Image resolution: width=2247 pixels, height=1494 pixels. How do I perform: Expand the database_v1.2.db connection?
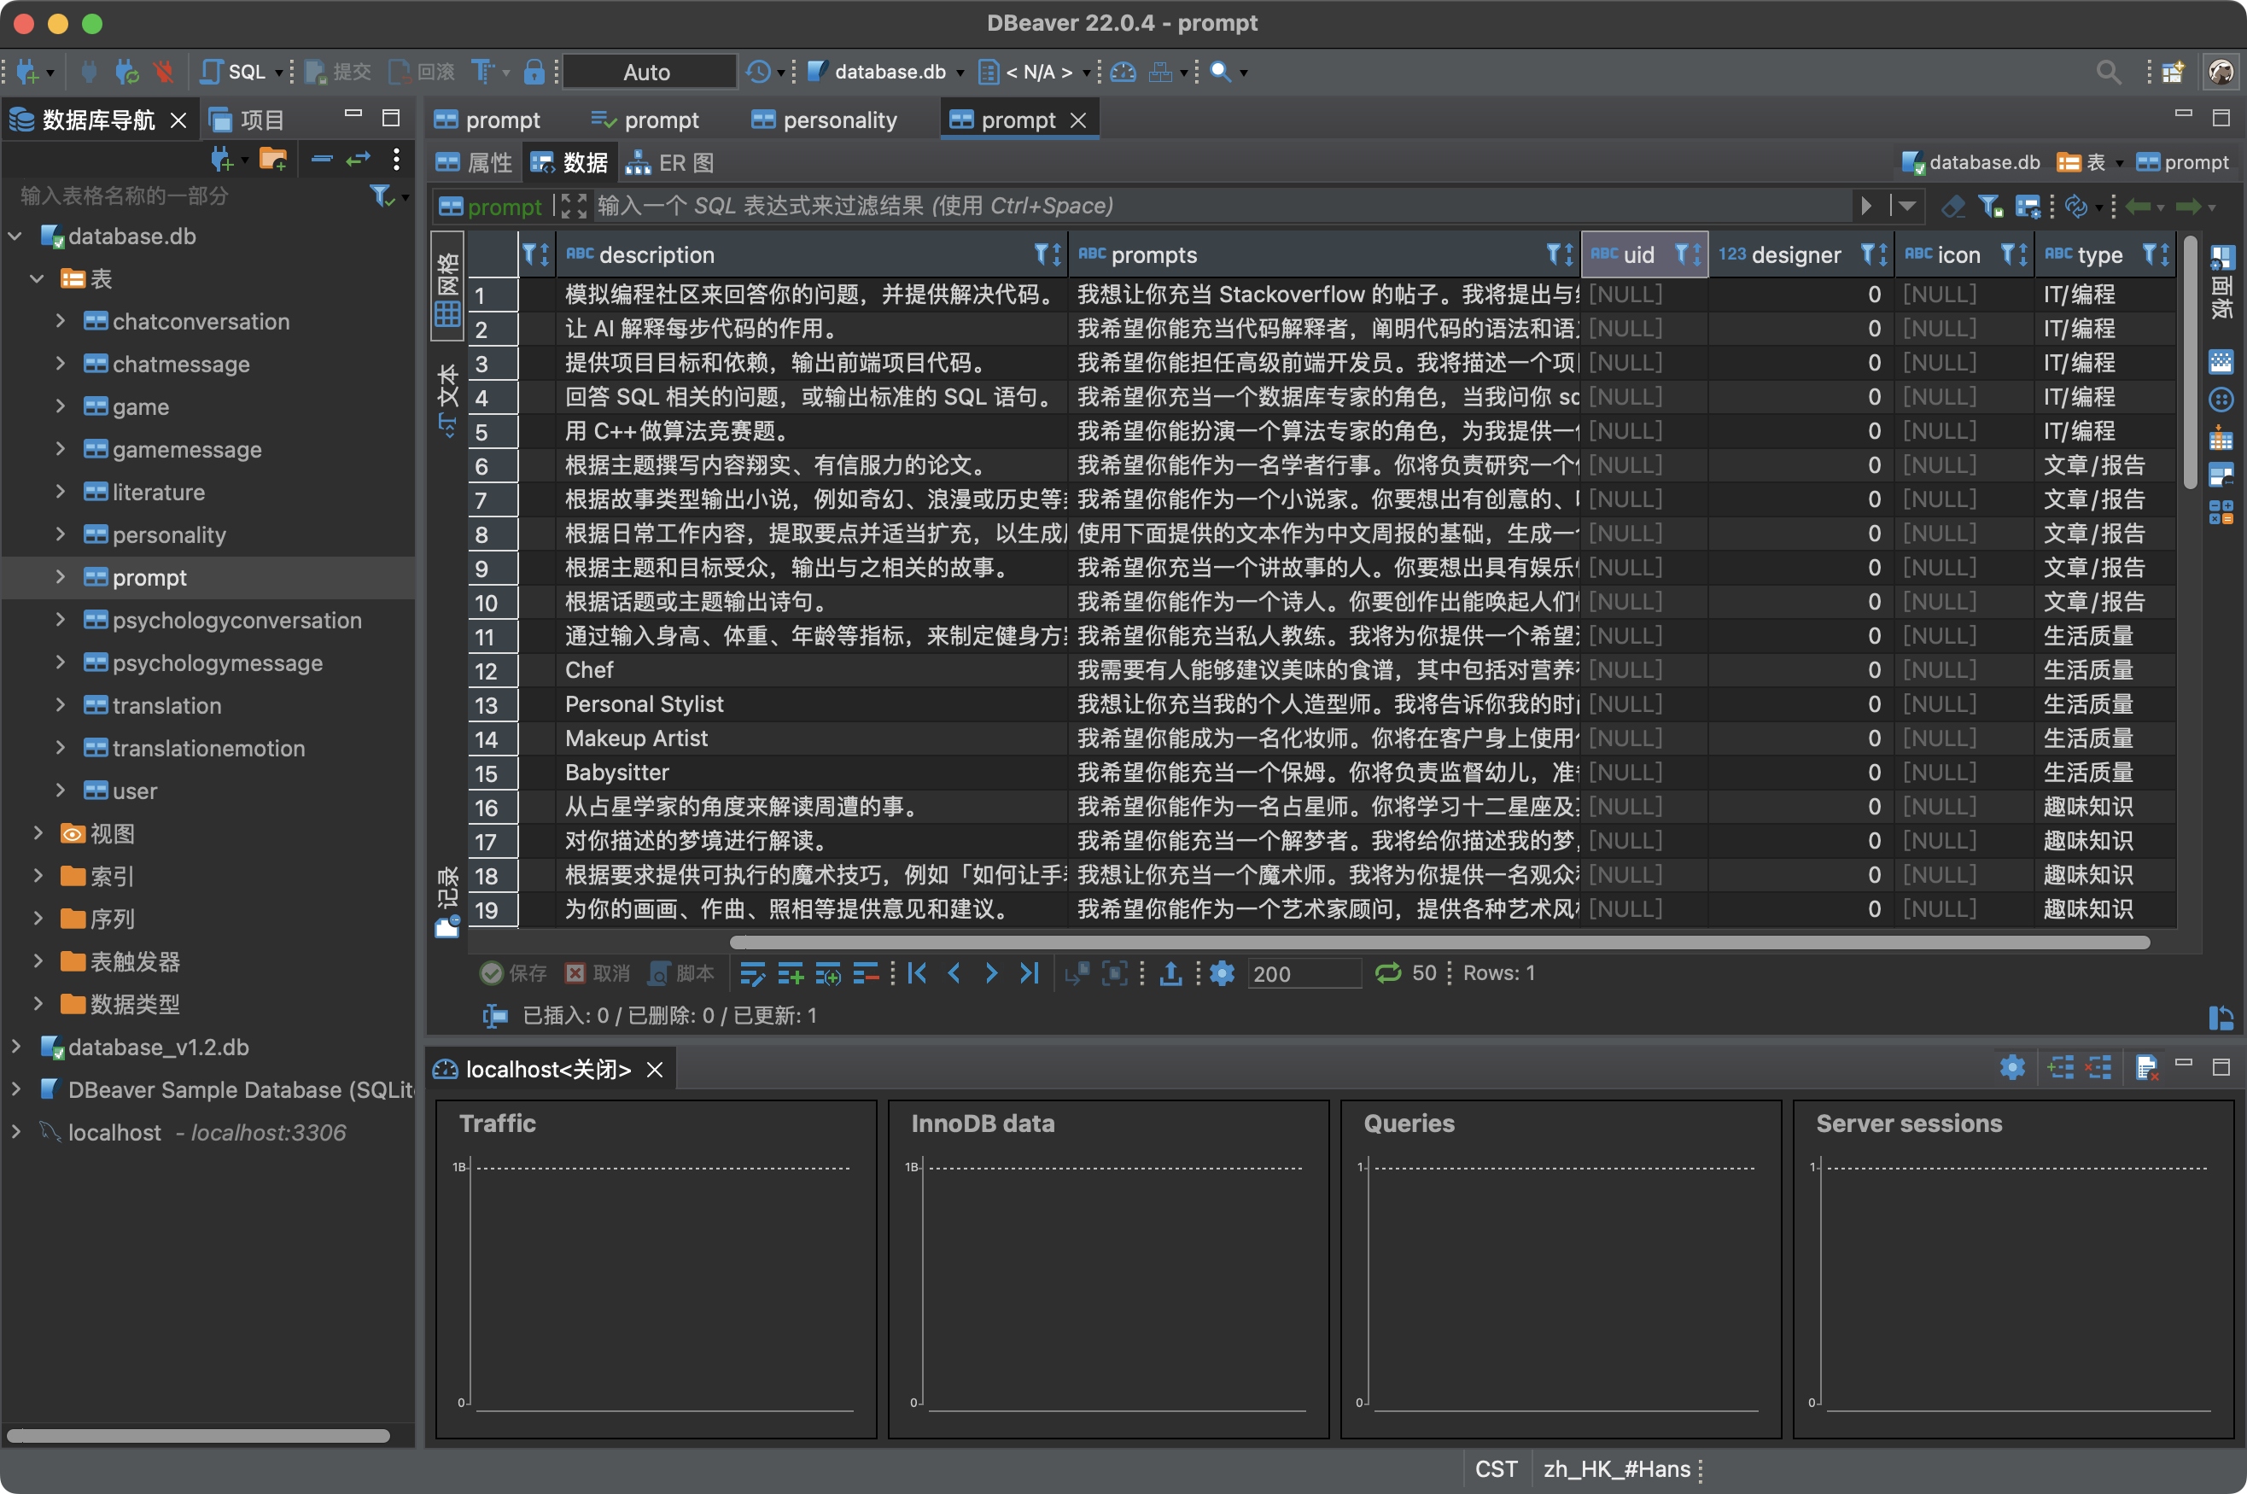(x=15, y=1048)
